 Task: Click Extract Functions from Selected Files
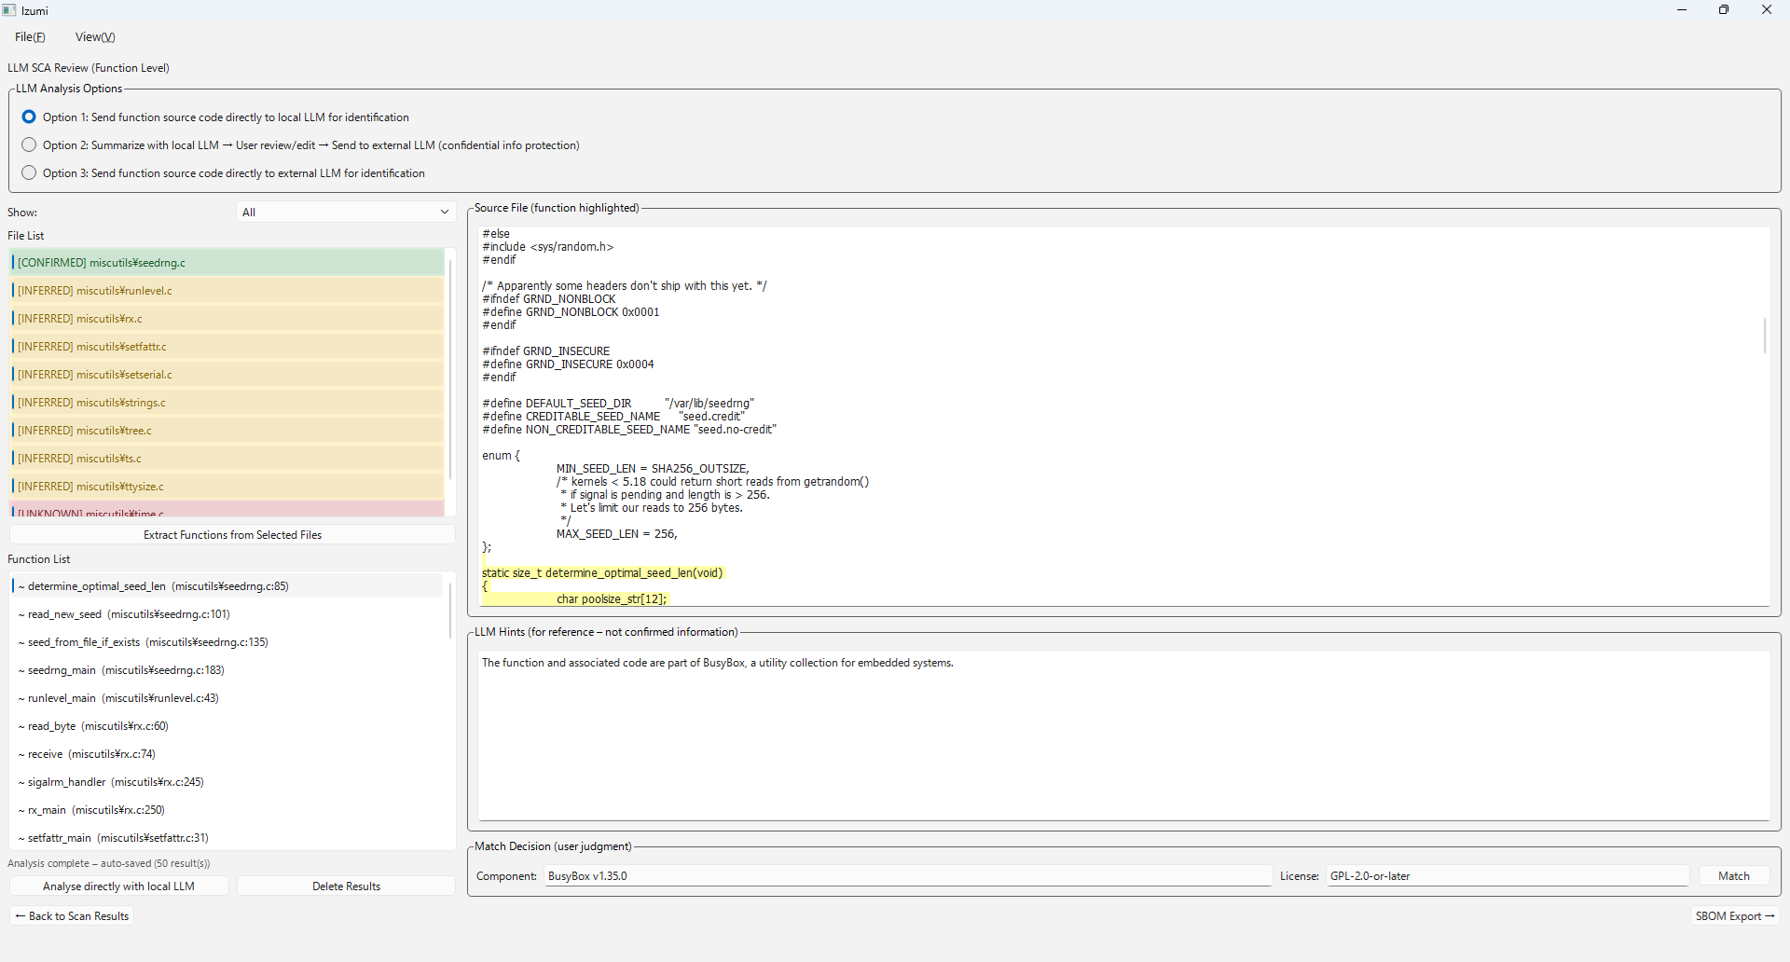[x=231, y=534]
